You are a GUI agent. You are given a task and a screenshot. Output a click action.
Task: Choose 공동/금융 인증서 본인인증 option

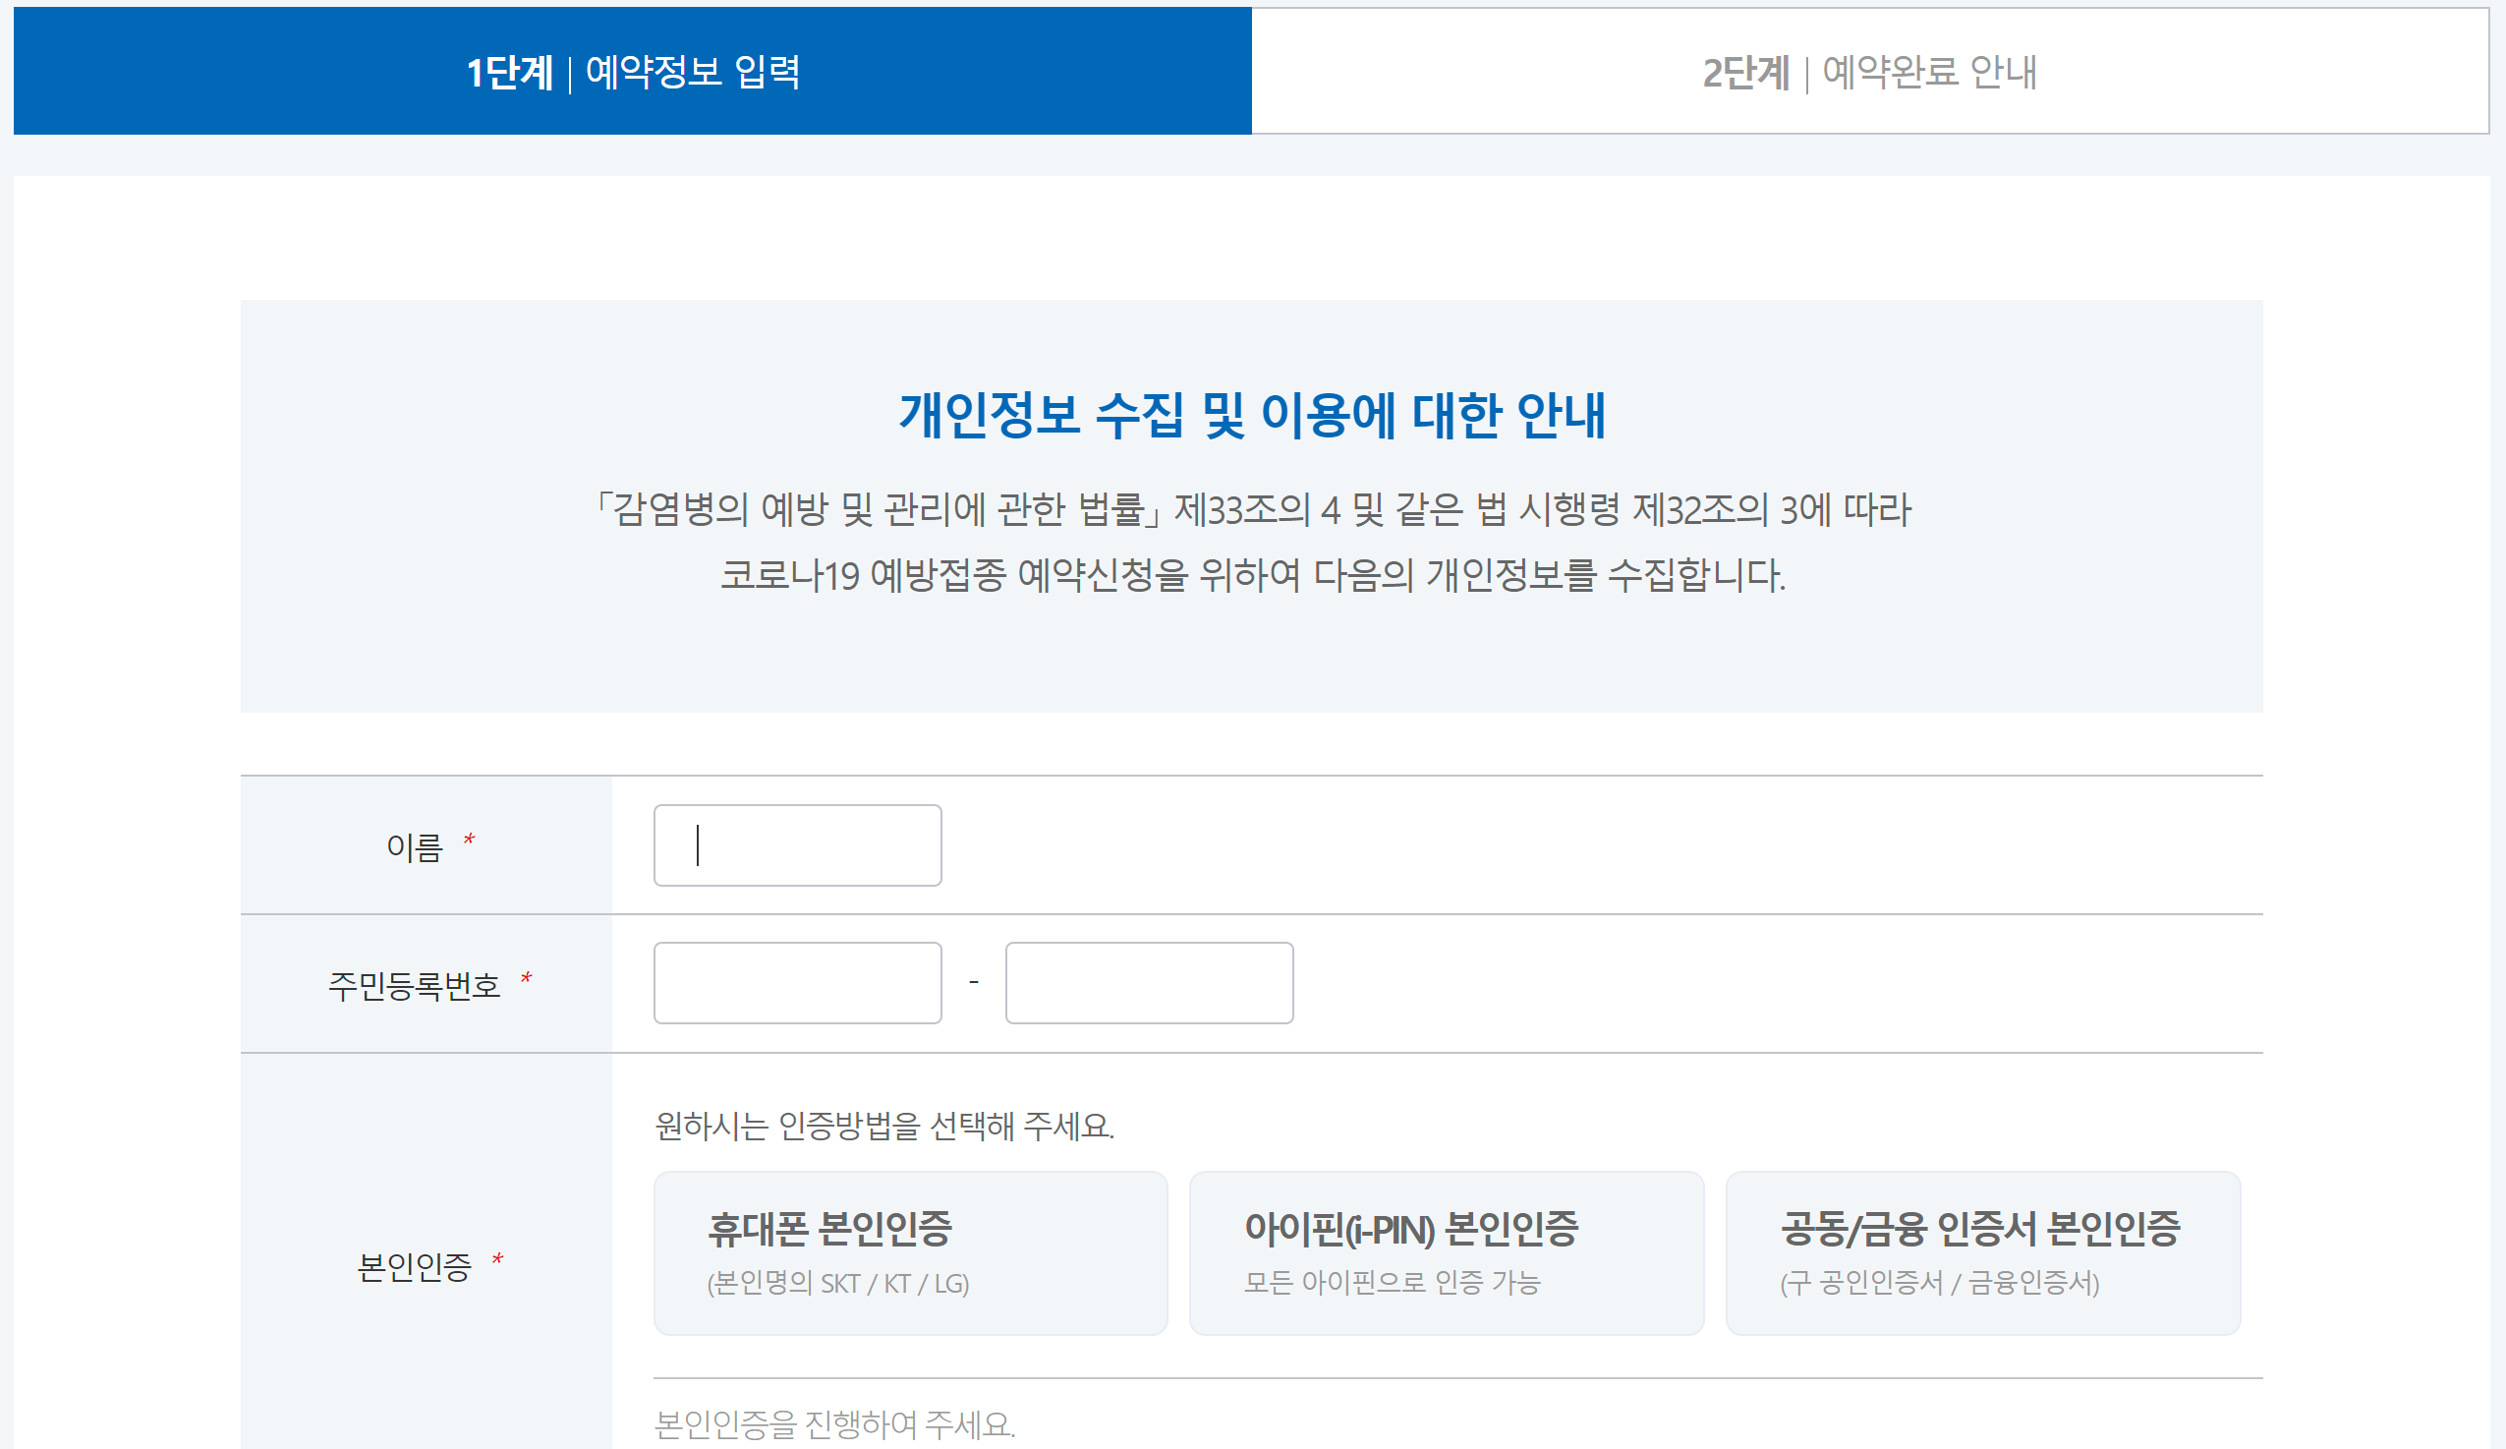tap(1982, 1253)
